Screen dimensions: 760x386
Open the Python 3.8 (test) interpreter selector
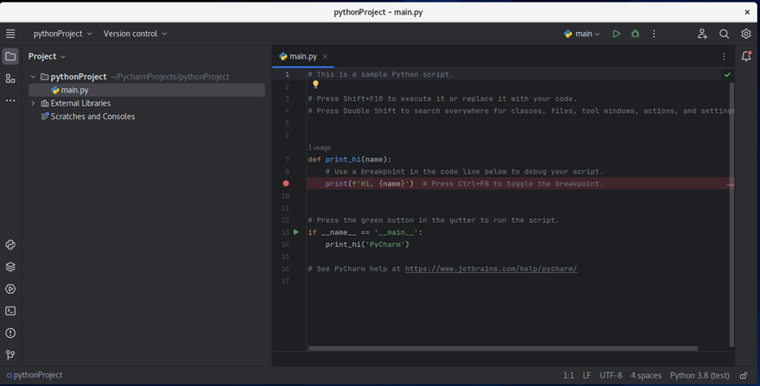(700, 376)
